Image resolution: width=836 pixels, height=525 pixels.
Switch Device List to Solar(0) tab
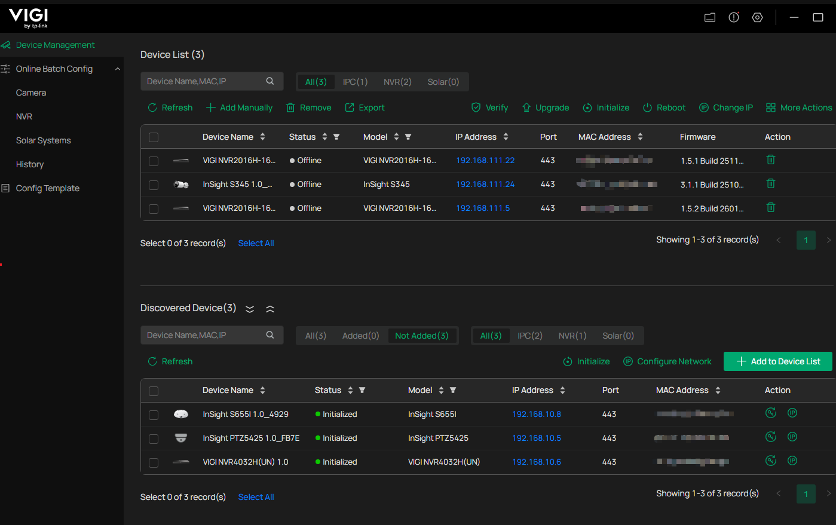[443, 82]
